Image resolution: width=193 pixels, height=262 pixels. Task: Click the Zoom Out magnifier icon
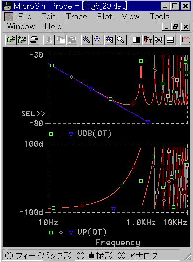(98, 40)
